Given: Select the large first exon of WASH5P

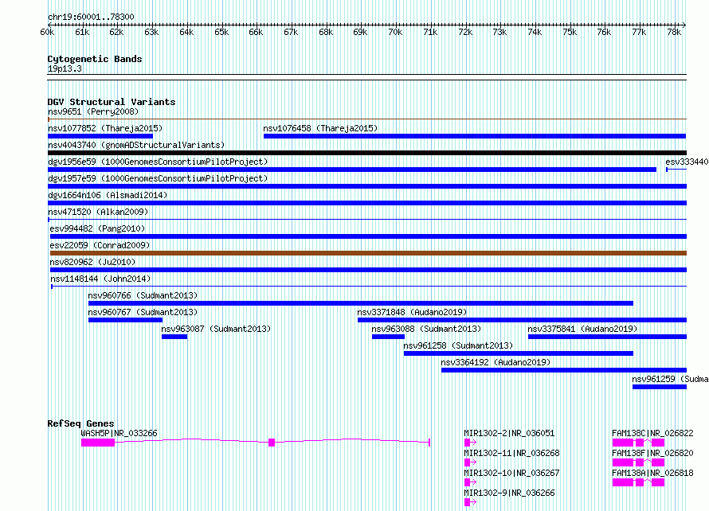Looking at the screenshot, I should click(98, 443).
